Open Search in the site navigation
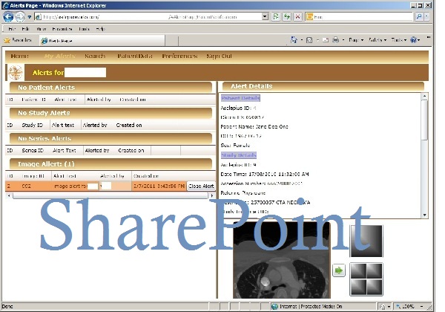Screen dimensions: 445x312 pos(95,56)
